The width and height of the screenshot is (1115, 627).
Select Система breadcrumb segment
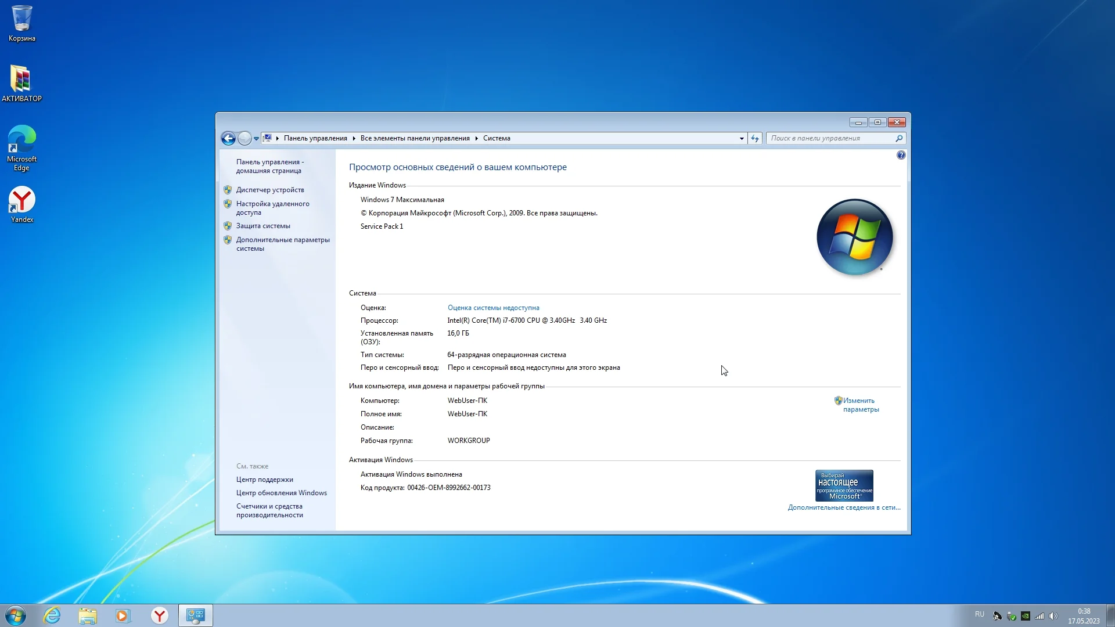point(497,138)
